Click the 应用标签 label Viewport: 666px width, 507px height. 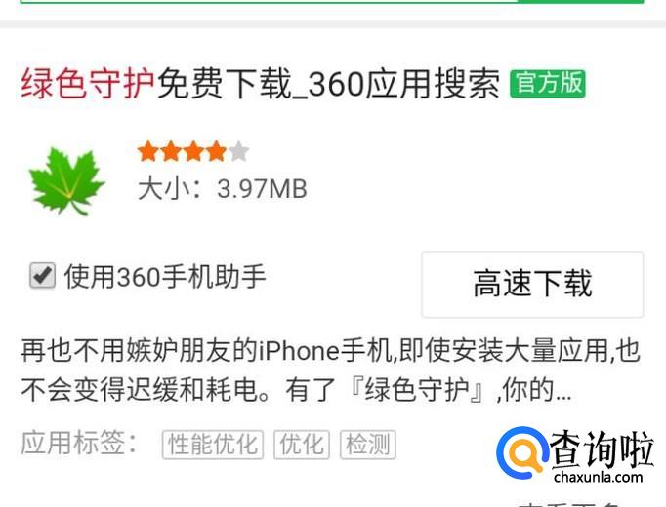pyautogui.click(x=79, y=443)
